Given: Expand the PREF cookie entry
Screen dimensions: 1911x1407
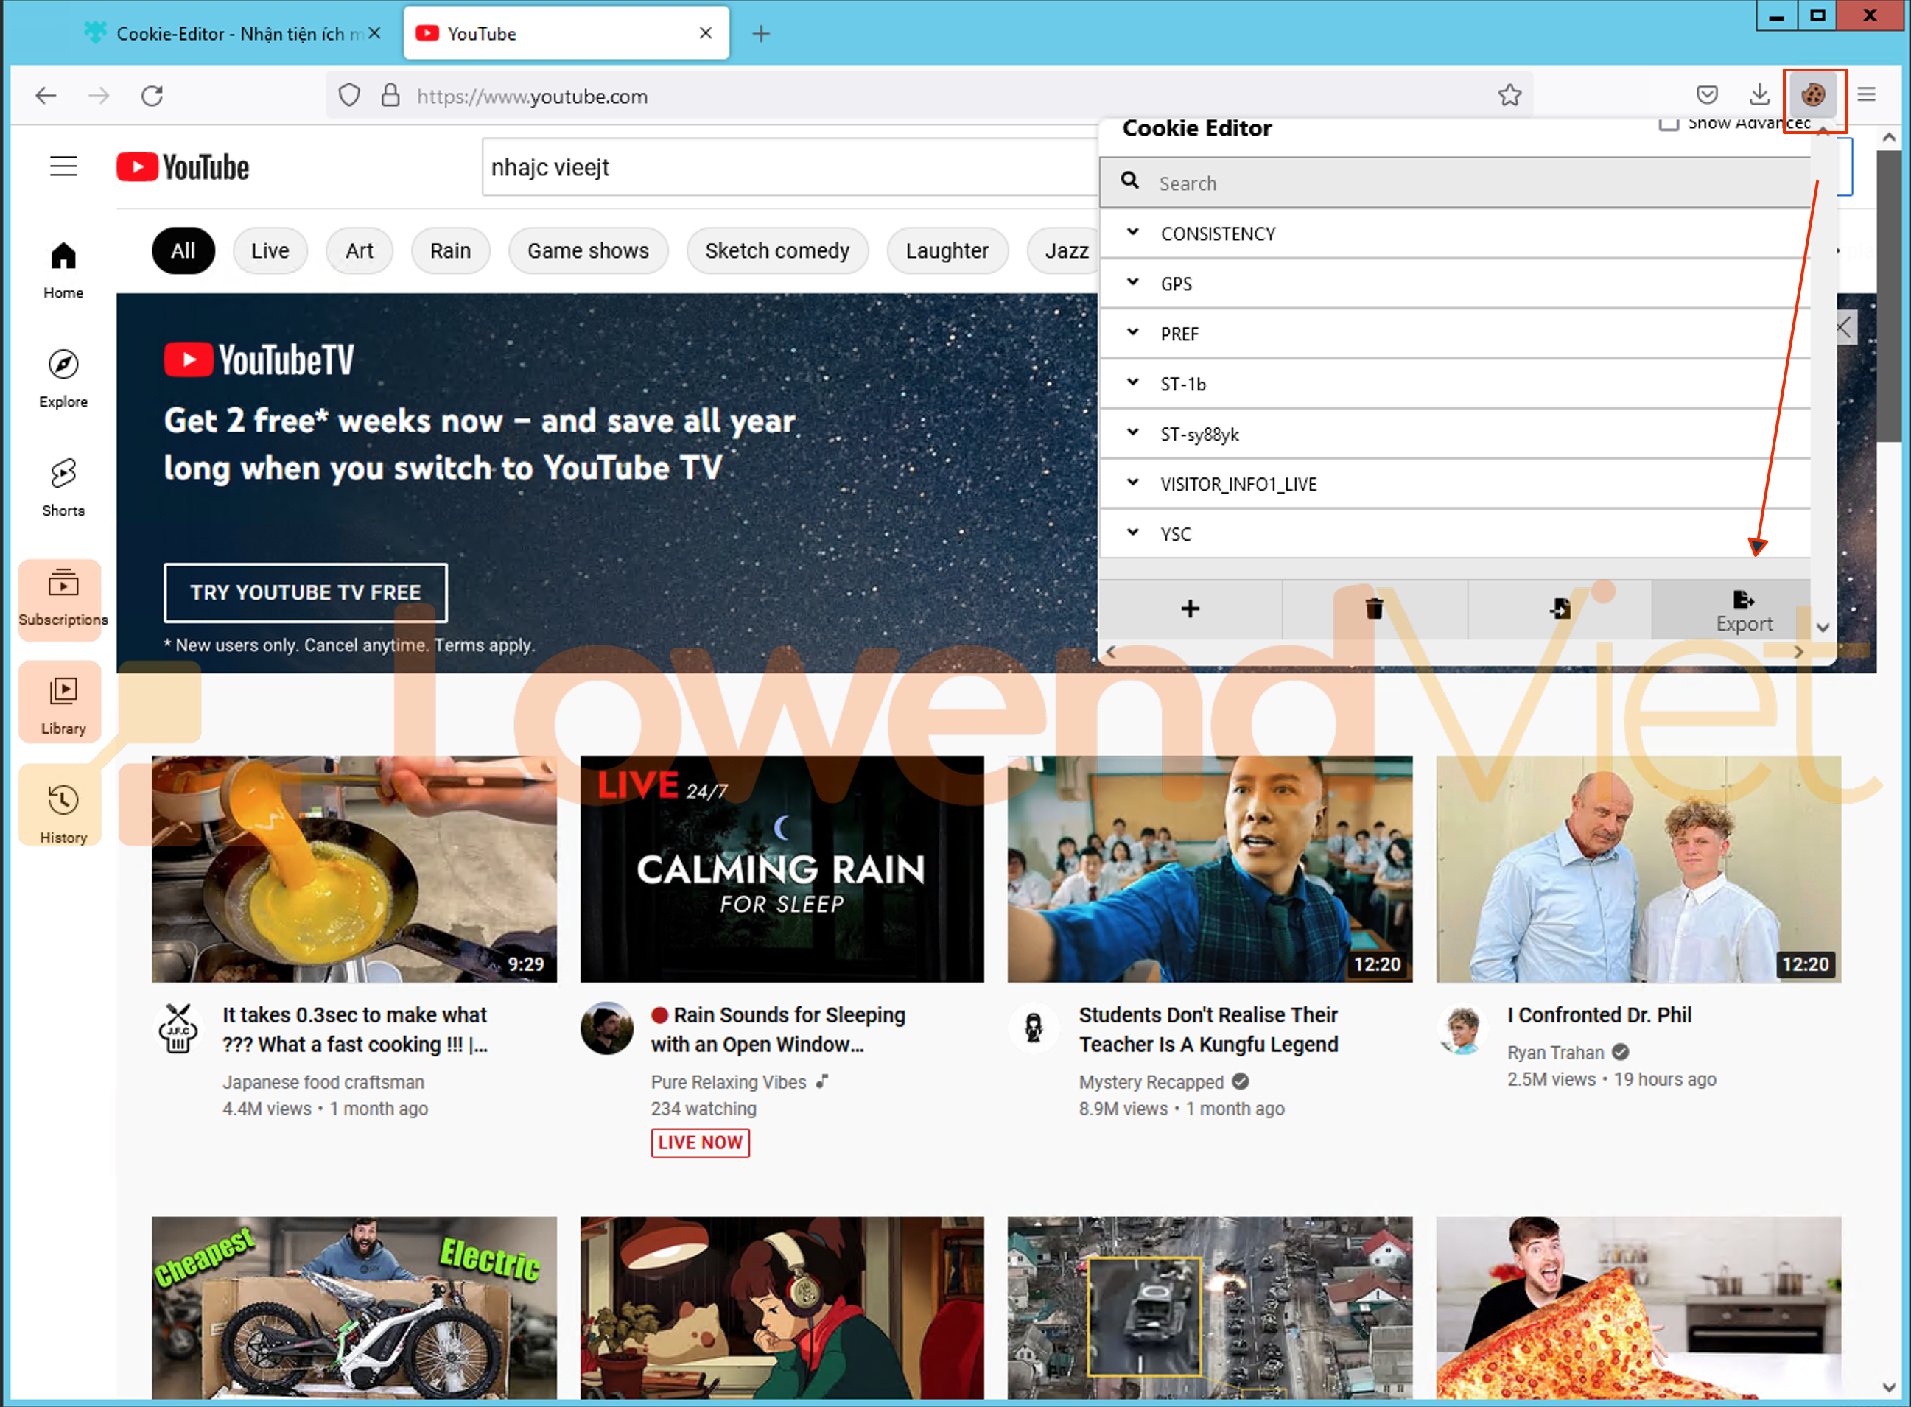Looking at the screenshot, I should click(1179, 334).
